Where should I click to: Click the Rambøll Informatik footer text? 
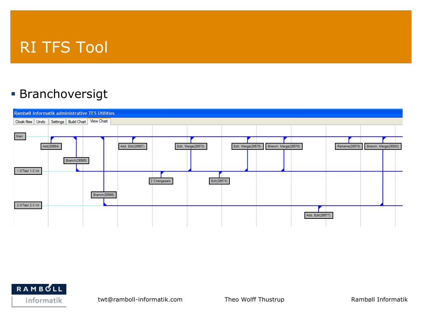pyautogui.click(x=380, y=300)
